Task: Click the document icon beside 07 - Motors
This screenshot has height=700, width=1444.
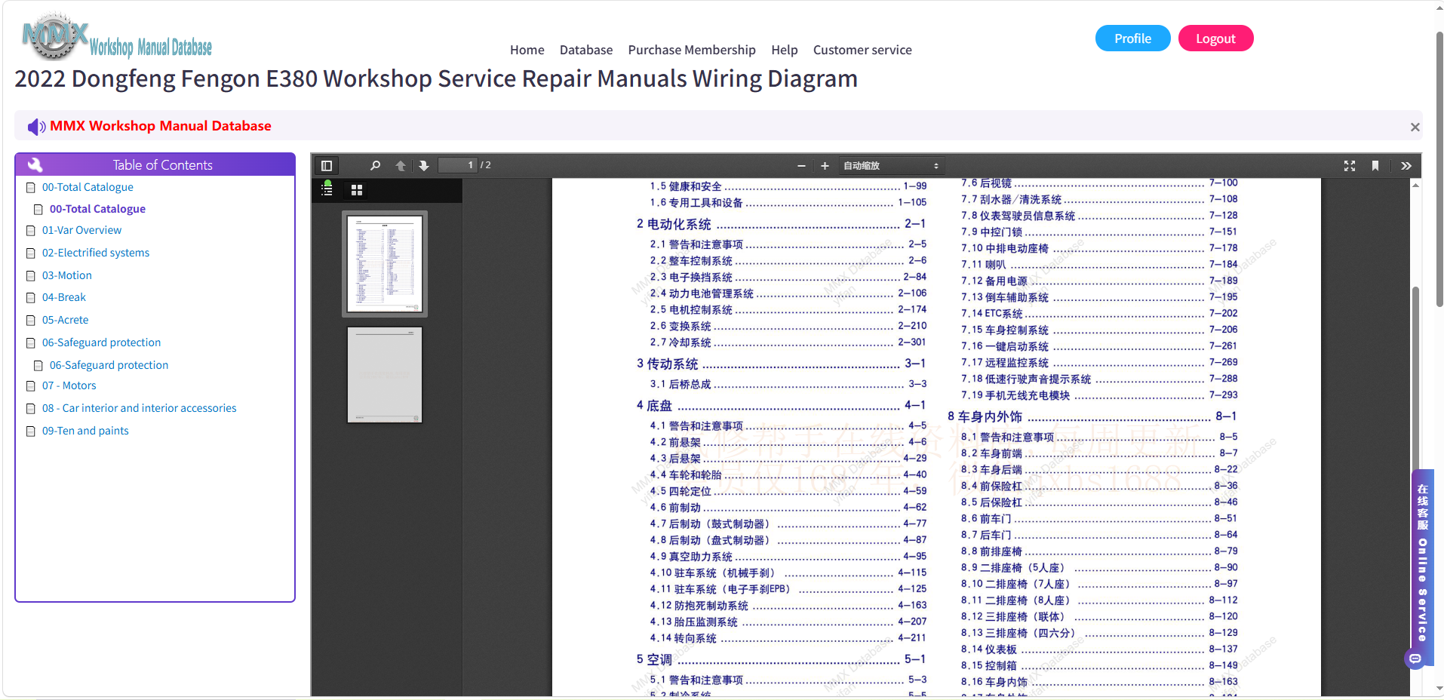Action: [31, 386]
